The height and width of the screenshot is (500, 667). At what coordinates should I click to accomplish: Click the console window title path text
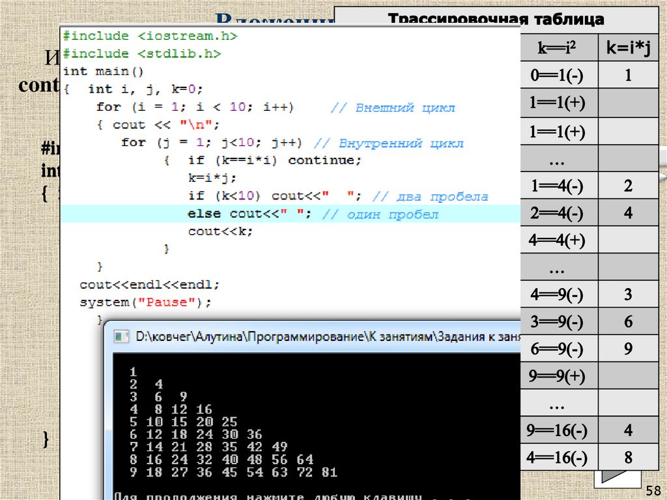[x=326, y=336]
